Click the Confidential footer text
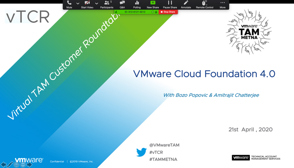Viewport: 294px width, 168px height. coord(57,162)
